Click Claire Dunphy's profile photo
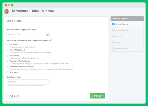Image resolution: width=148 pixels, height=106 pixels. point(6,11)
